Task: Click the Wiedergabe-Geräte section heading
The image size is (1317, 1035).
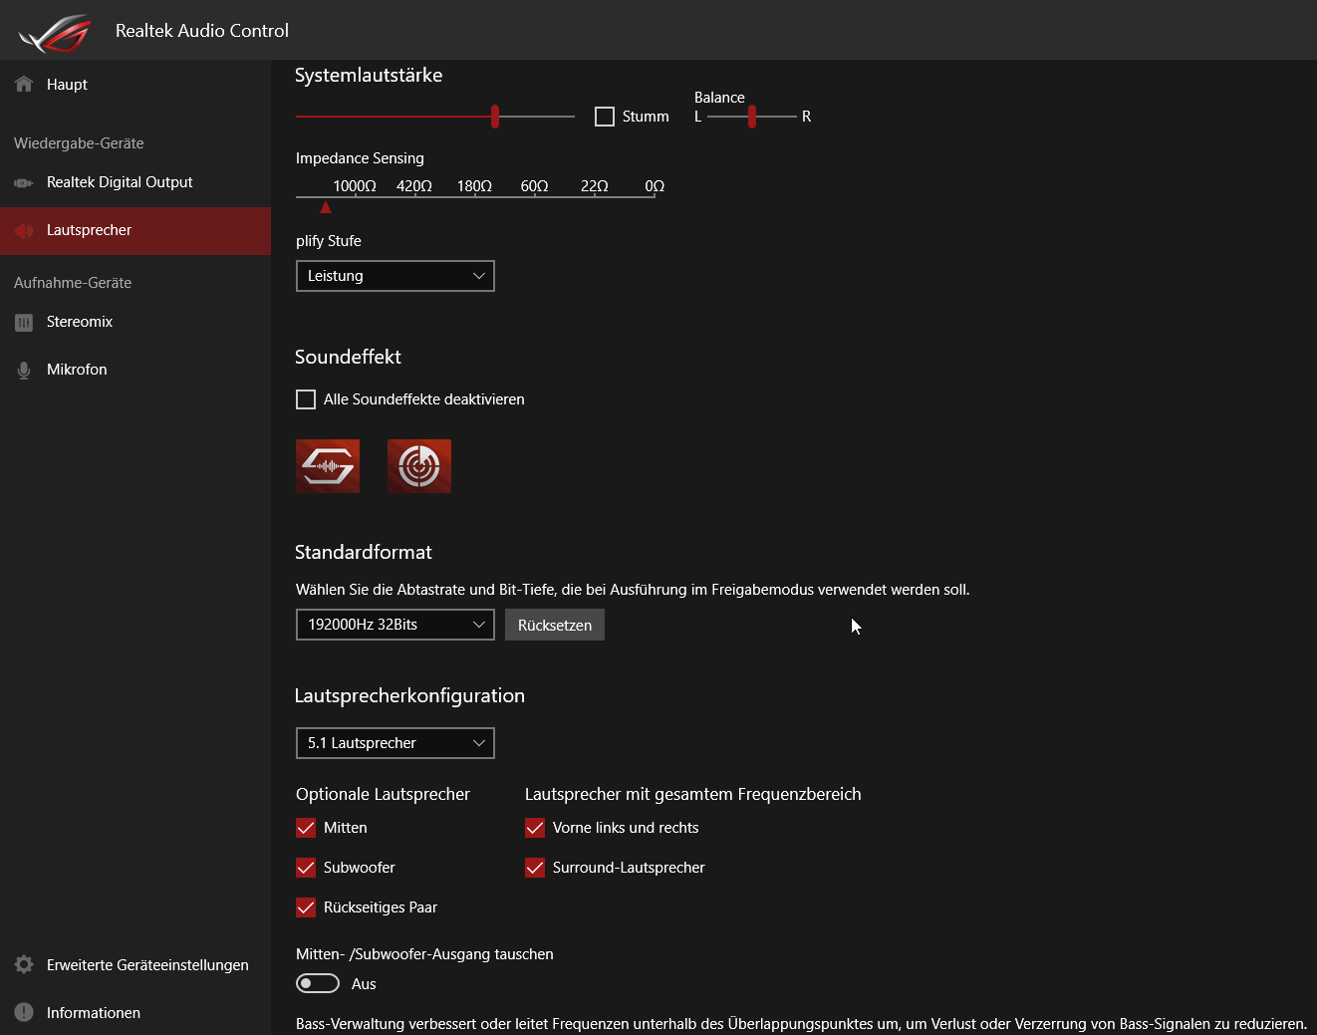Action: click(x=79, y=143)
